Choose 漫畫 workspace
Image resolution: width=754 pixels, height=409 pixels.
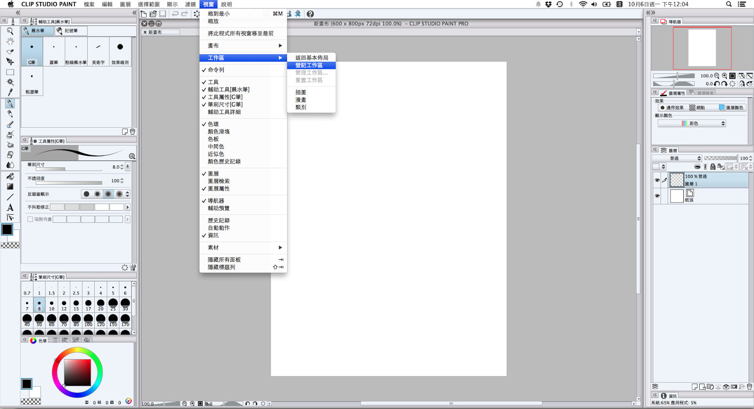(x=311, y=100)
